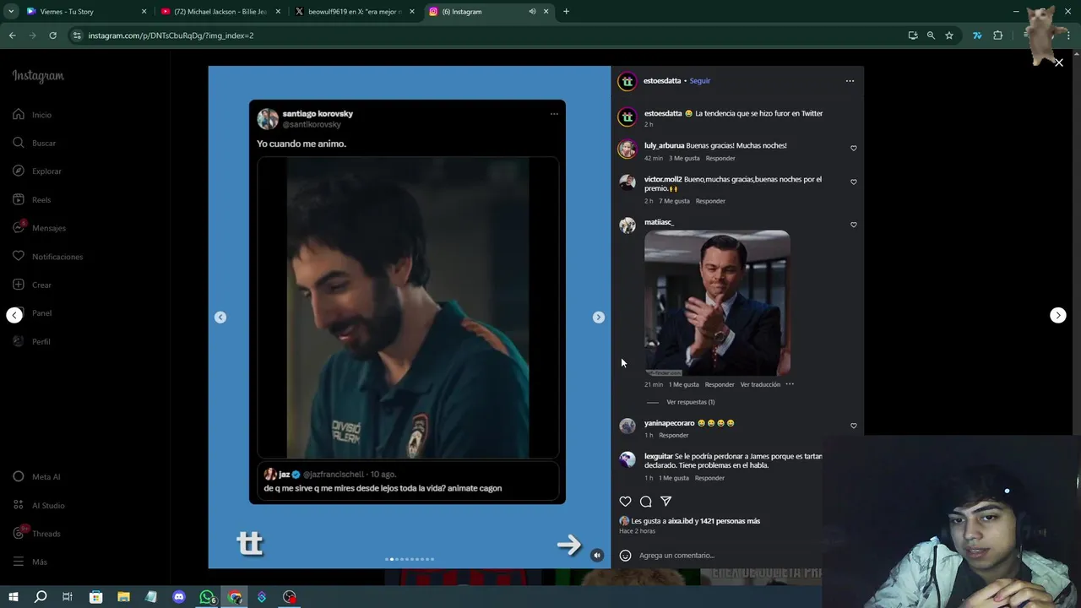This screenshot has height=608, width=1081.
Task: Like yaninapecoraro's comment
Action: [x=853, y=426]
